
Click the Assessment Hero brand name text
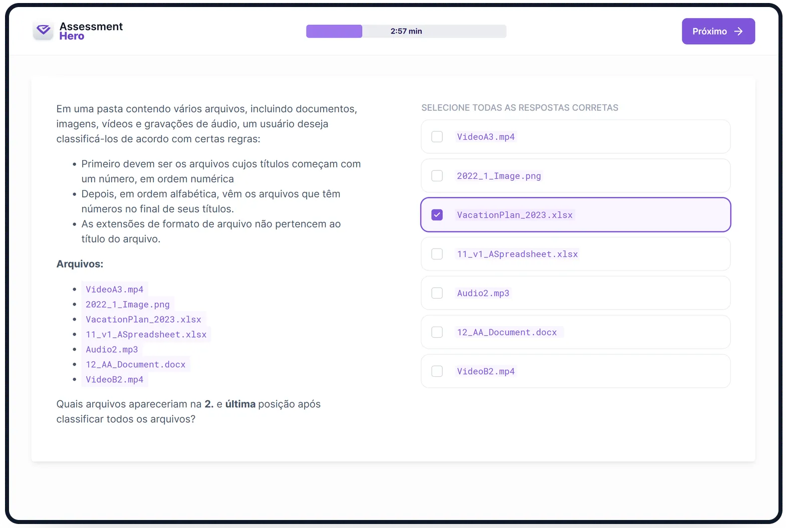click(91, 31)
